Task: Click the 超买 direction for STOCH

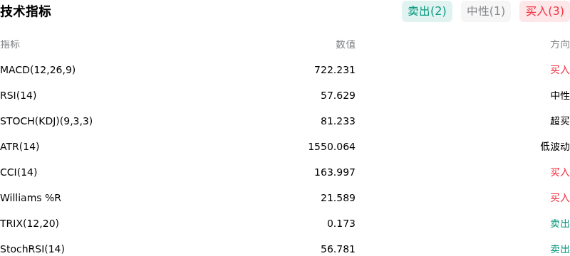Action: click(x=560, y=121)
